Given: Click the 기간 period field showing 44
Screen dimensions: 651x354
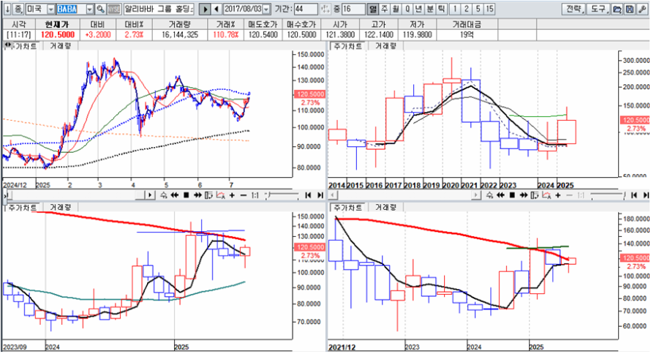Looking at the screenshot, I should pos(306,9).
